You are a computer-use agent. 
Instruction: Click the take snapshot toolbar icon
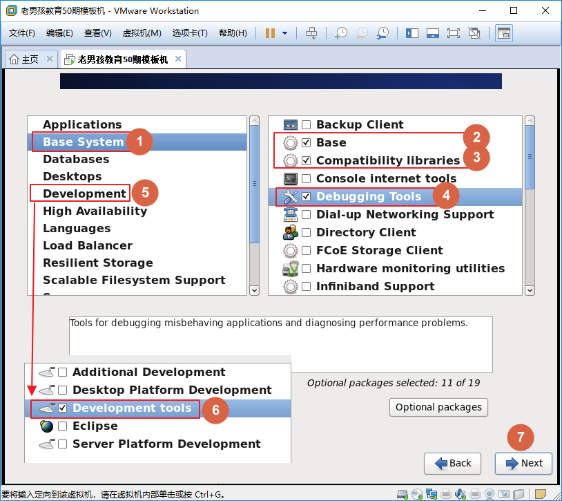pyautogui.click(x=340, y=33)
